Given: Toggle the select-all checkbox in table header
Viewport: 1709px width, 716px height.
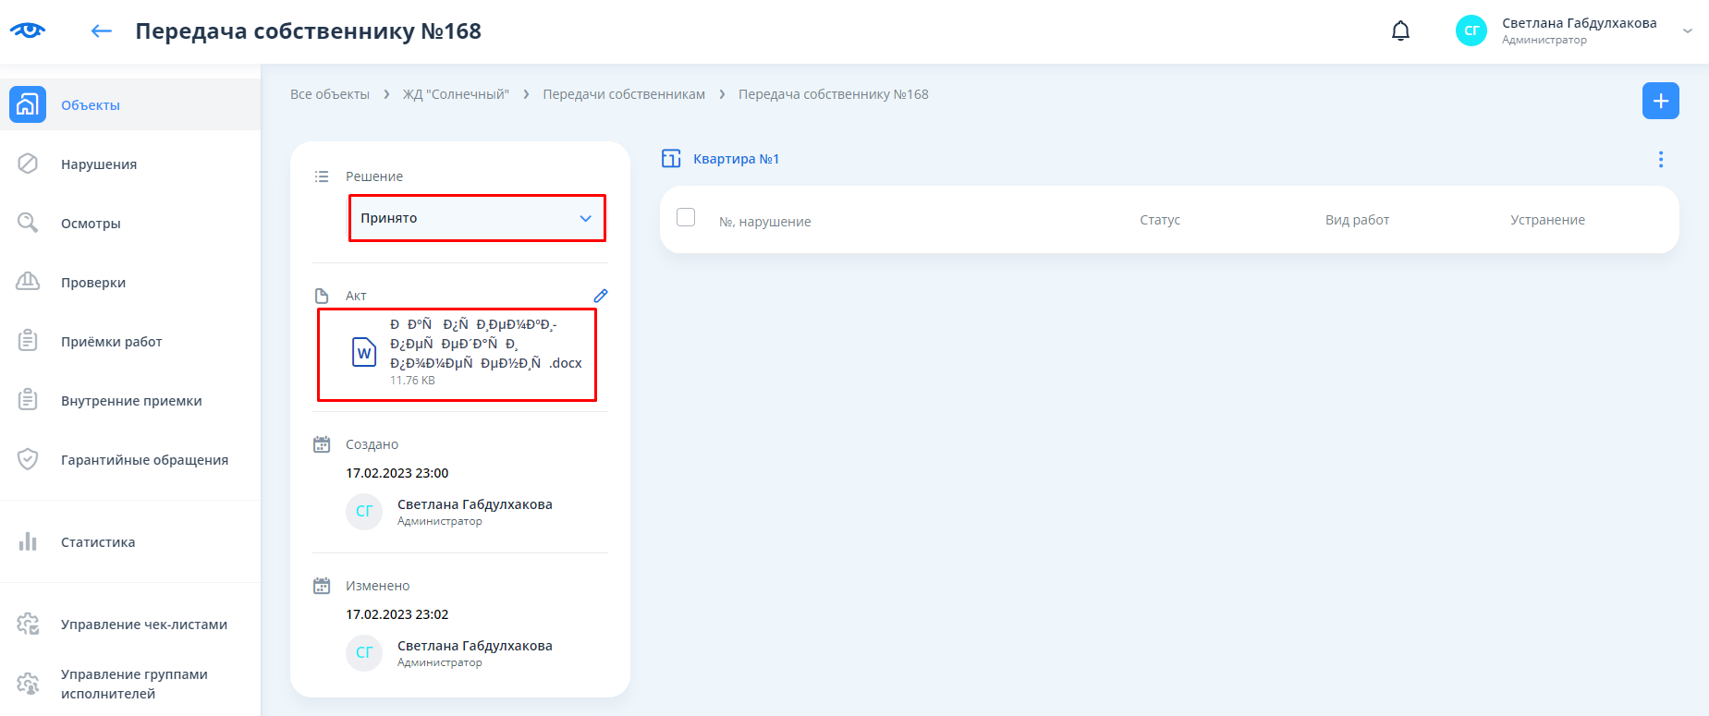Looking at the screenshot, I should (686, 217).
